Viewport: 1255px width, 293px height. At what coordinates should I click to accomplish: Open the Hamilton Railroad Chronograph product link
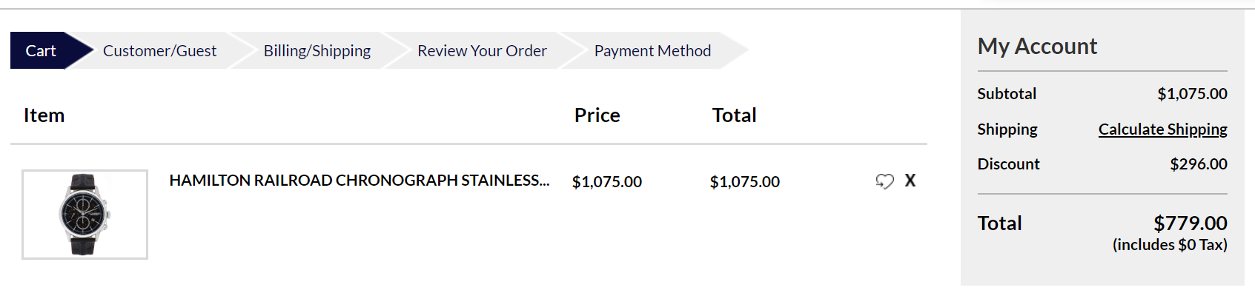(360, 181)
